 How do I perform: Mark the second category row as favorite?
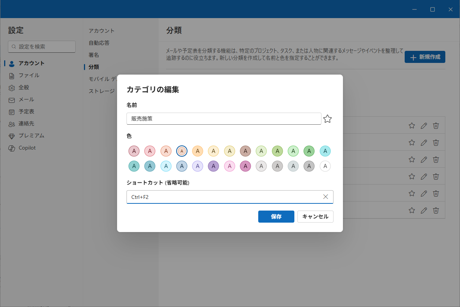(x=411, y=142)
